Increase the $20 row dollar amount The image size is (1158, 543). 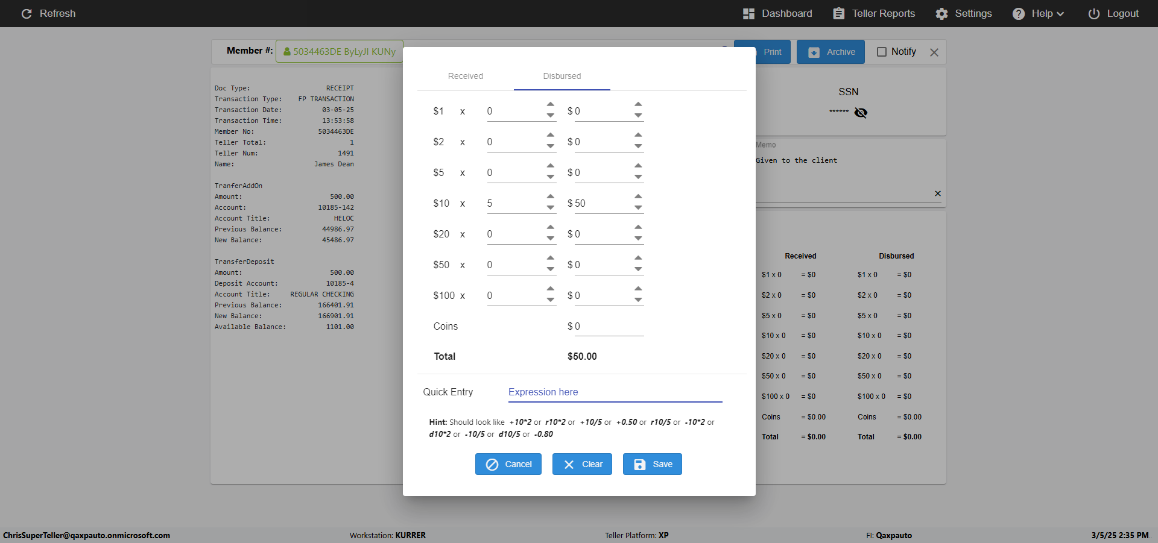pyautogui.click(x=638, y=228)
